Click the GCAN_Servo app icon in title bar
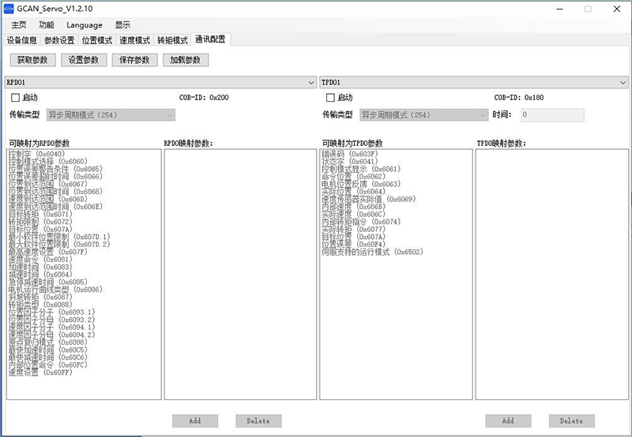Viewport: 632px width, 437px height. 8,9
